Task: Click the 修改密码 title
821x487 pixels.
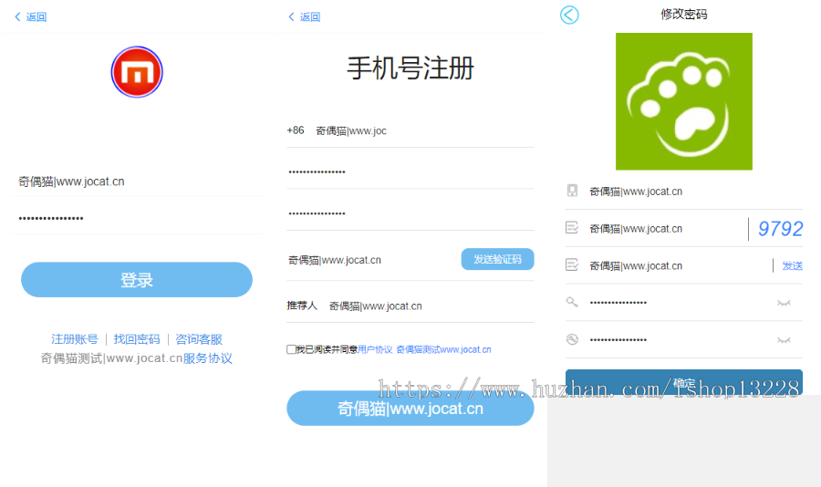Action: 684,15
